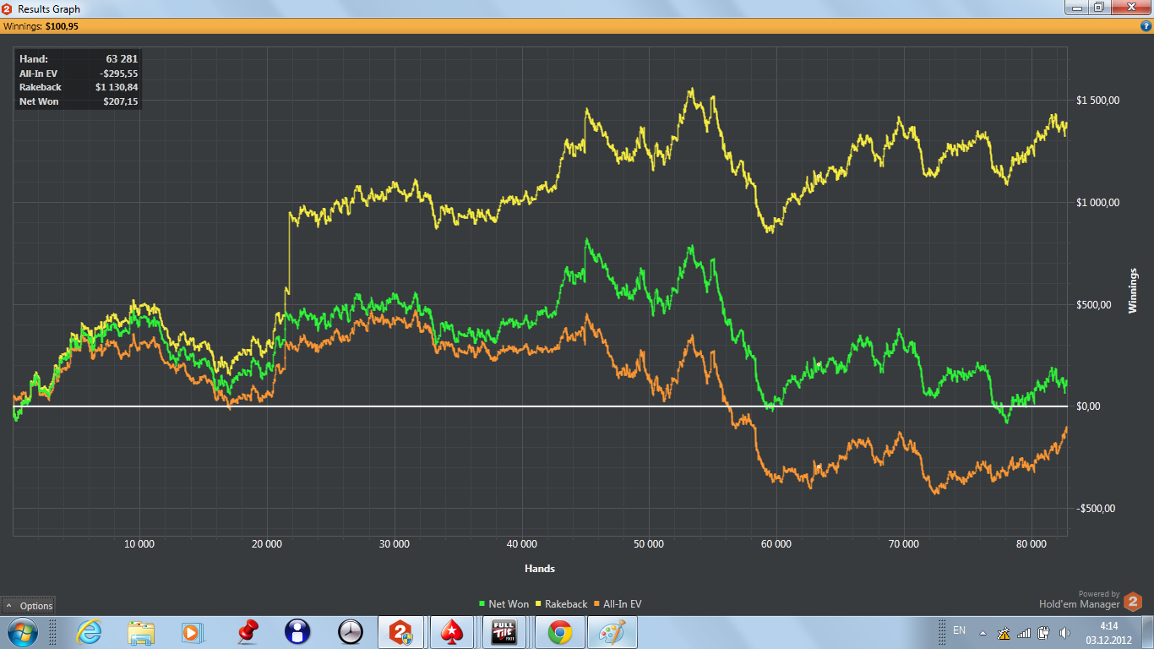Click the red pushpin taskbar icon

point(247,632)
